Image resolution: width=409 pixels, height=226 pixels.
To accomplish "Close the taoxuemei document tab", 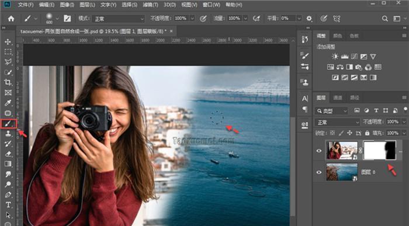I will pyautogui.click(x=171, y=31).
